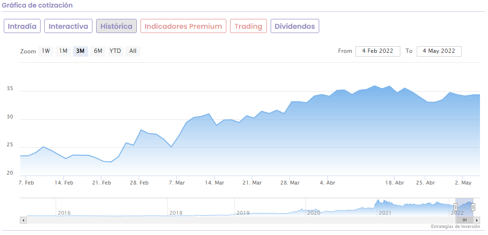Screen dimensions: 488x235
Task: Select the Histórica tab
Action: pos(116,26)
